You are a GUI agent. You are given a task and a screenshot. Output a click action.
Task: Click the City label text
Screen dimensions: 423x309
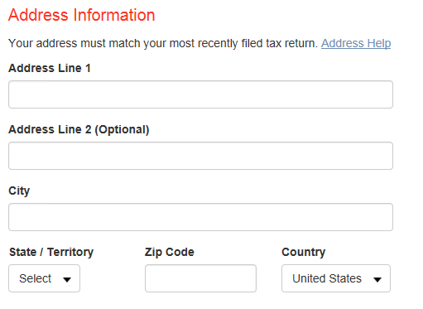click(19, 191)
